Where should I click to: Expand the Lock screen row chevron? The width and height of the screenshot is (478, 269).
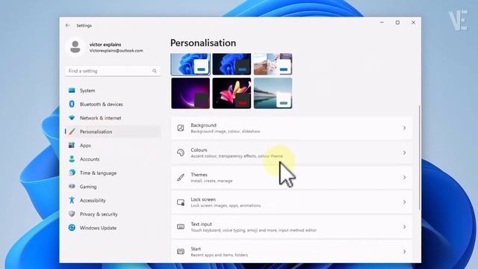coord(404,202)
